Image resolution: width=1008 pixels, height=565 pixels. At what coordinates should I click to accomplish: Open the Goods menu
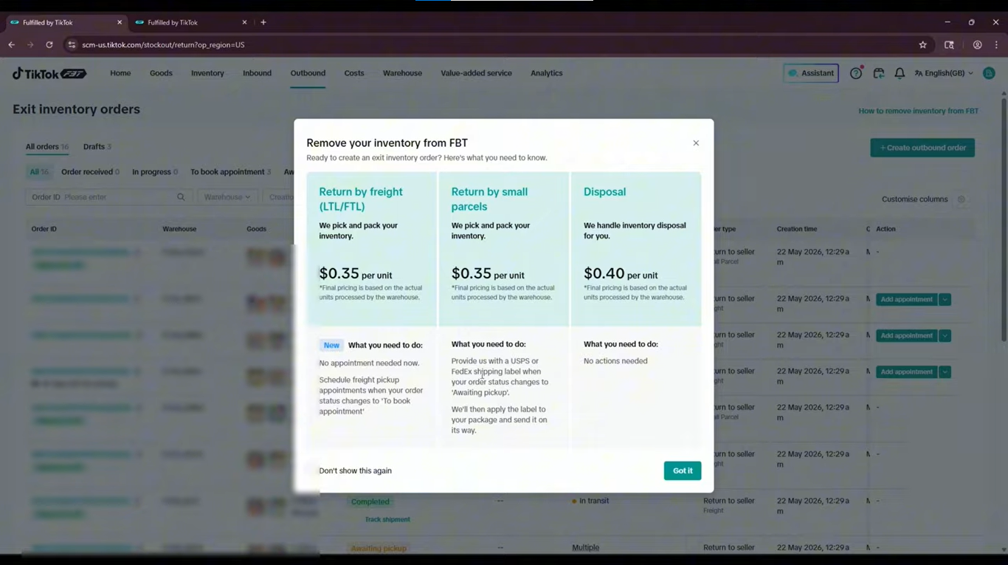coord(161,73)
